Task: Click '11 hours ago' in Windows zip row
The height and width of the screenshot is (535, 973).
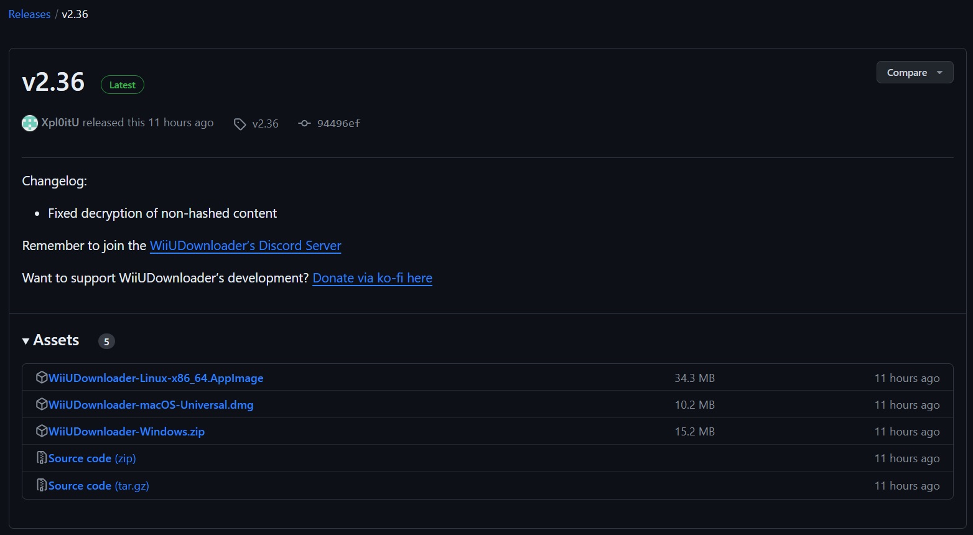Action: point(907,432)
